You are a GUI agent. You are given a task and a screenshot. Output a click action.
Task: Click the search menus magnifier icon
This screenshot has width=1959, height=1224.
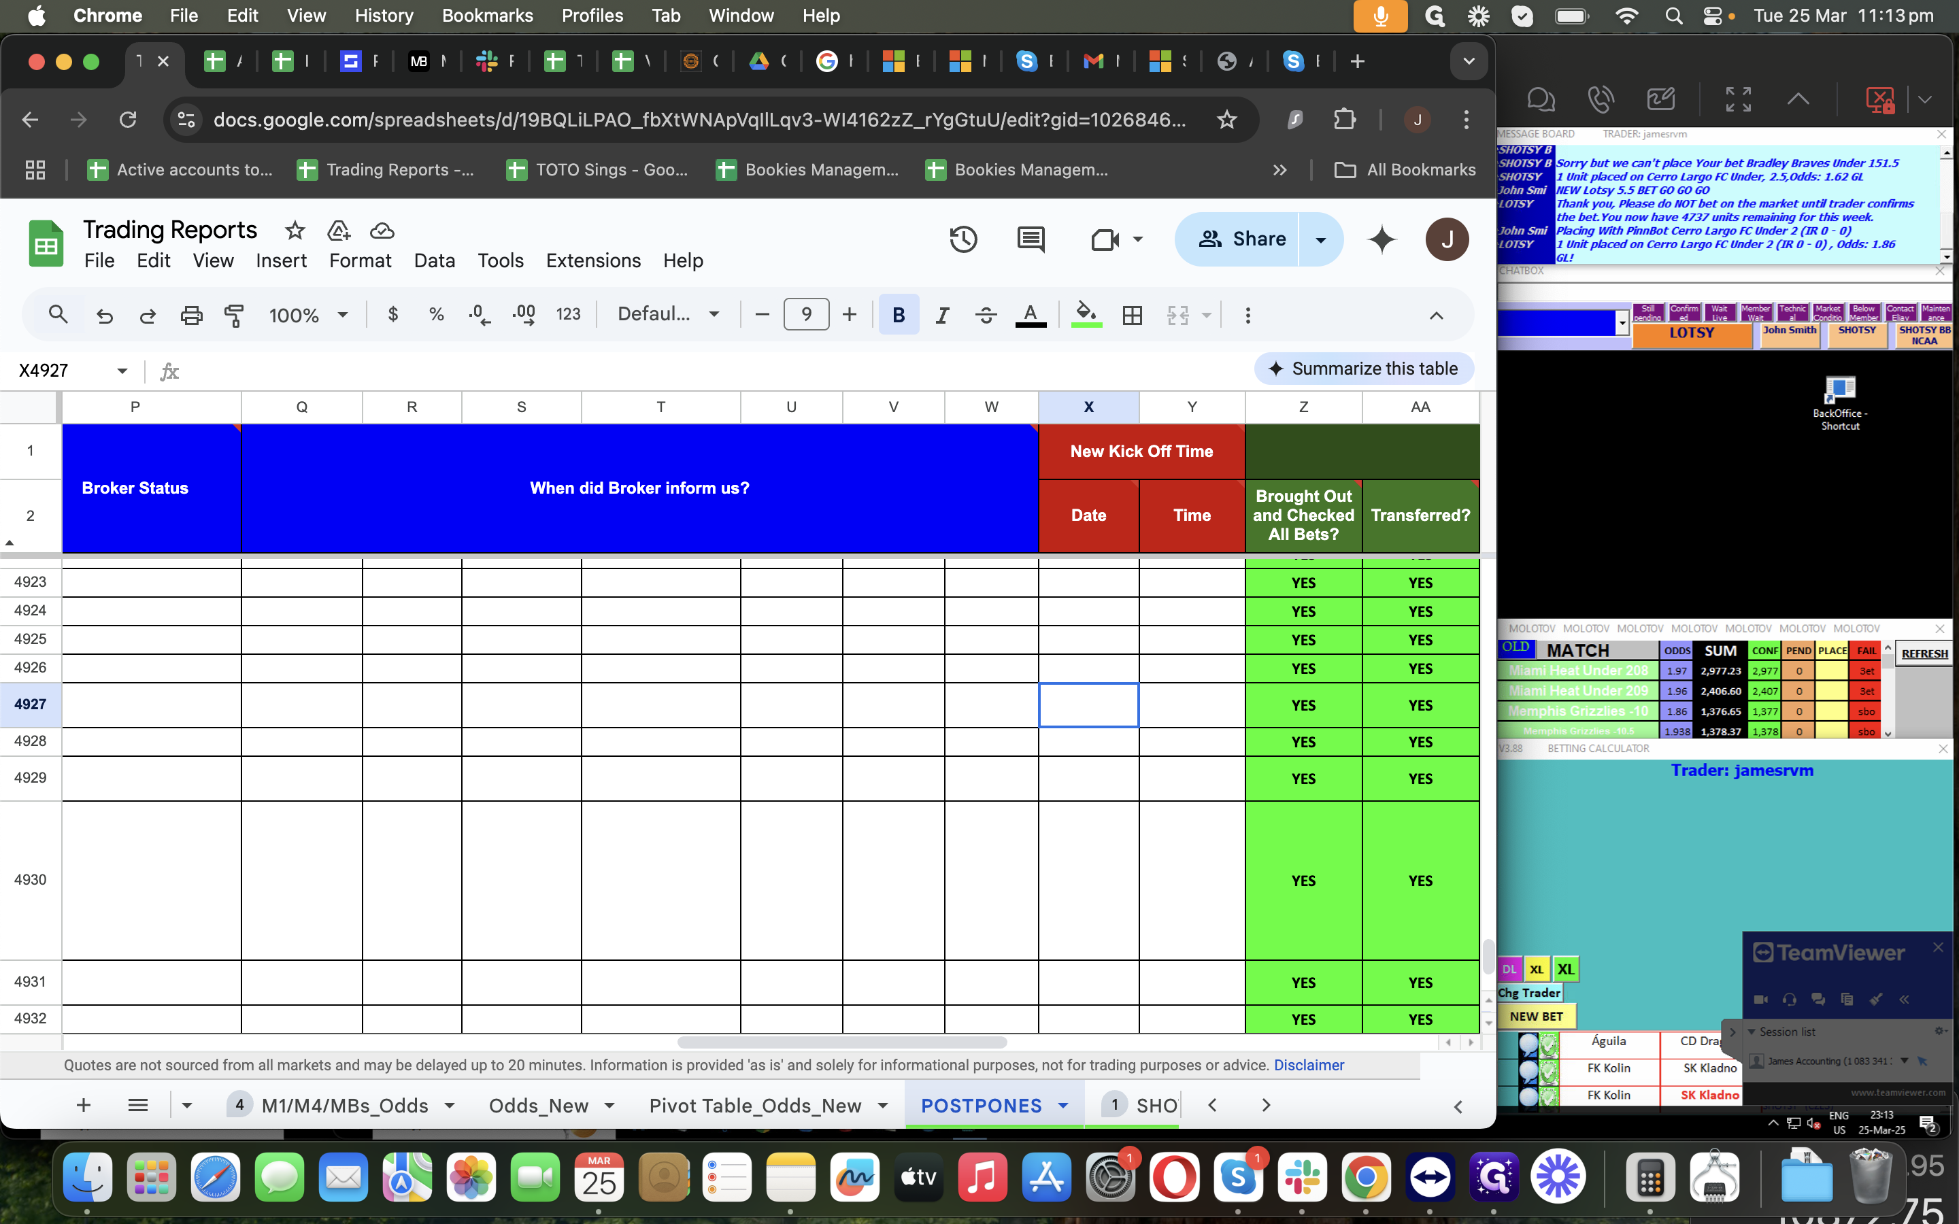point(57,314)
